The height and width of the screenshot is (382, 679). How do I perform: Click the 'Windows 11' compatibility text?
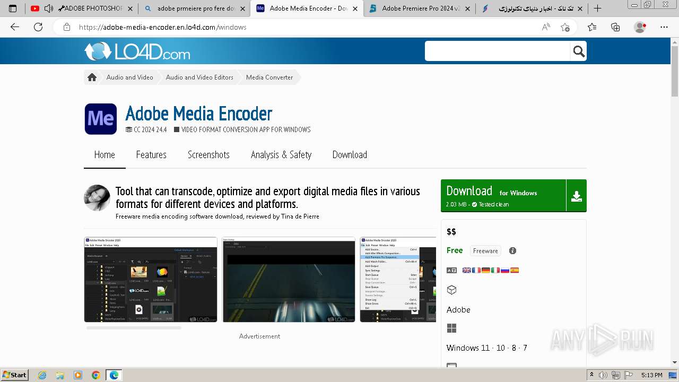468,348
